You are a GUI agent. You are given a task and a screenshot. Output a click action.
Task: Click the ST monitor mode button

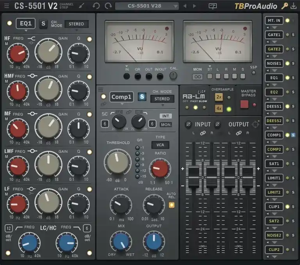point(210,76)
